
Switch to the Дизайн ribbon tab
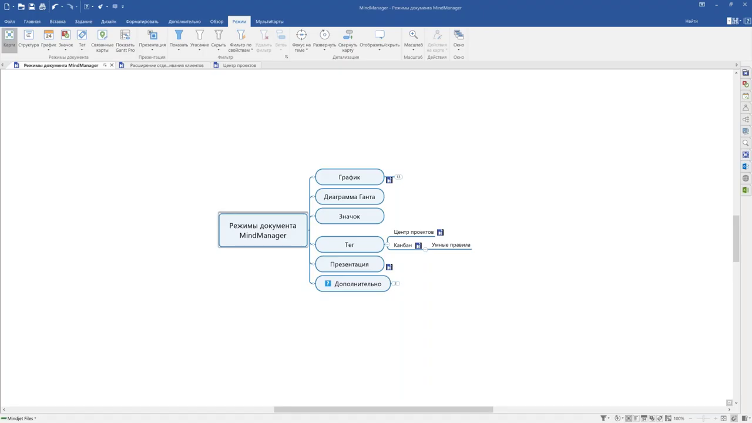(x=109, y=22)
